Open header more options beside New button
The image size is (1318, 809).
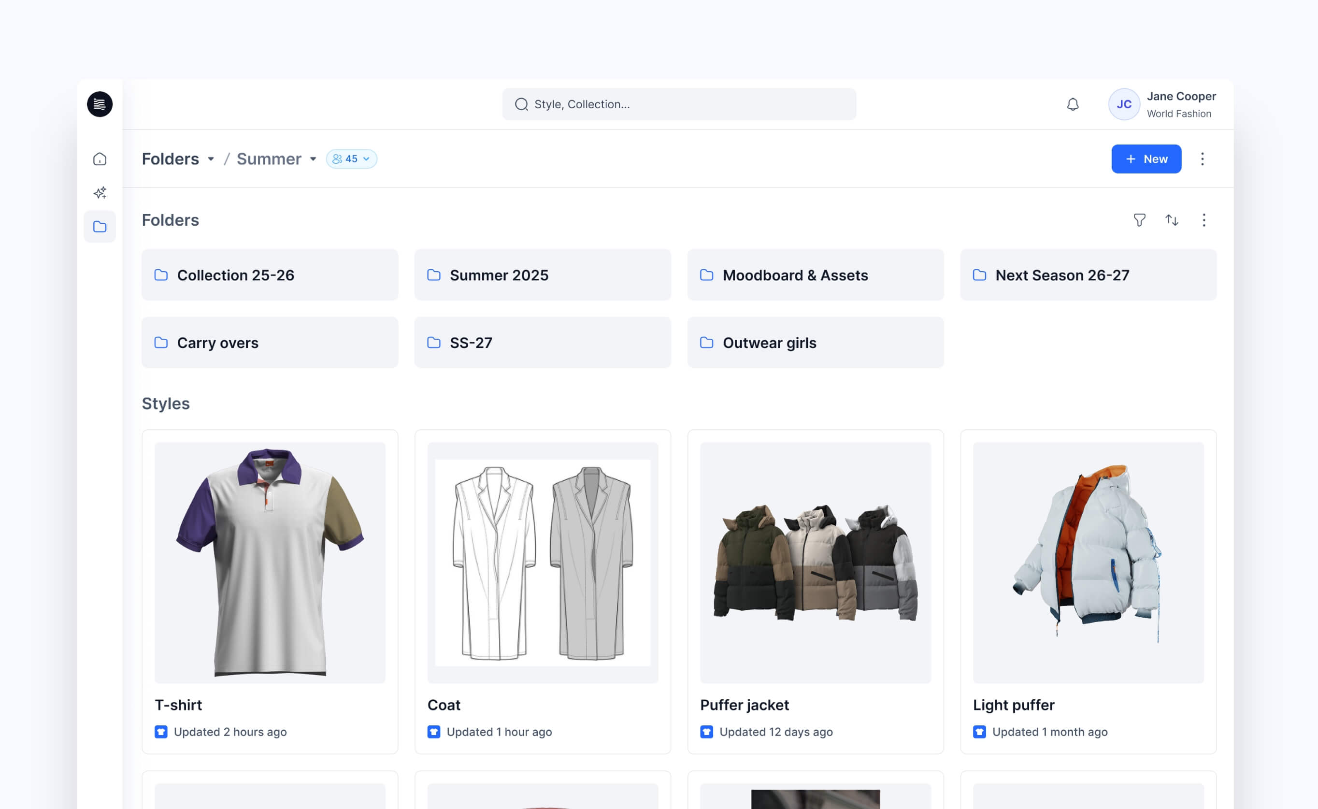1202,159
